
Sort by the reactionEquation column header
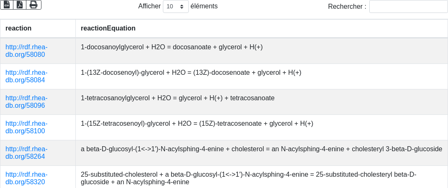108,28
